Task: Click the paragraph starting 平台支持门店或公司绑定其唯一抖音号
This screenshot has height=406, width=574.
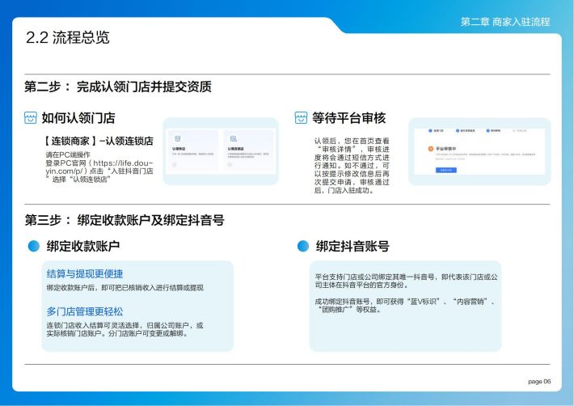Action: coord(407,281)
